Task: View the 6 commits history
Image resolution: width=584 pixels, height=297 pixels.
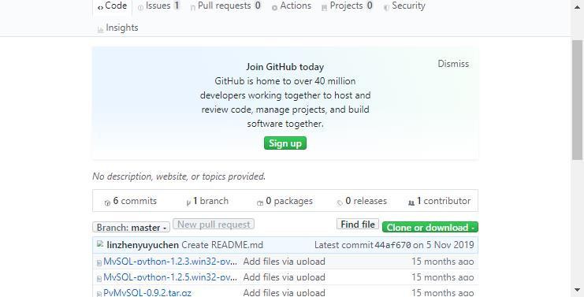Action: 131,201
